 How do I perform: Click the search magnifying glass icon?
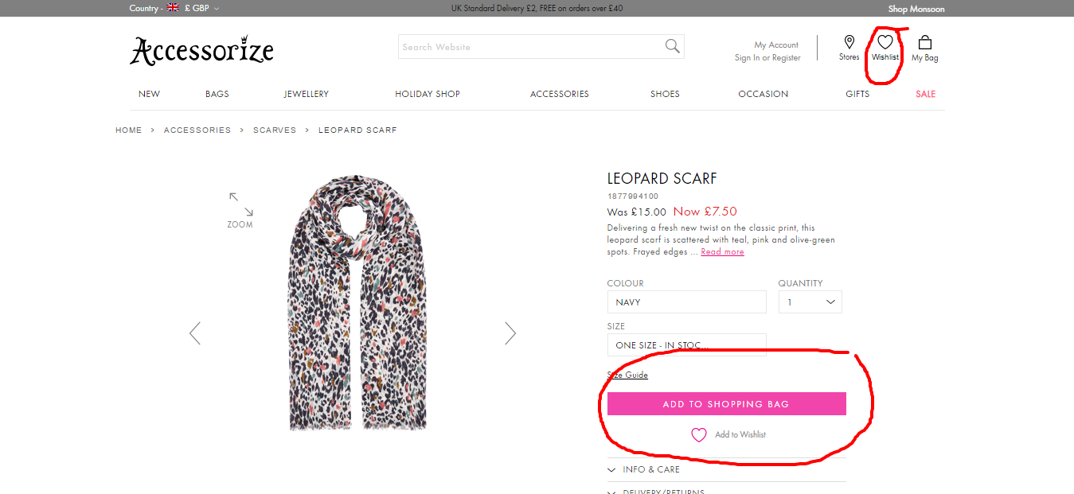point(673,46)
